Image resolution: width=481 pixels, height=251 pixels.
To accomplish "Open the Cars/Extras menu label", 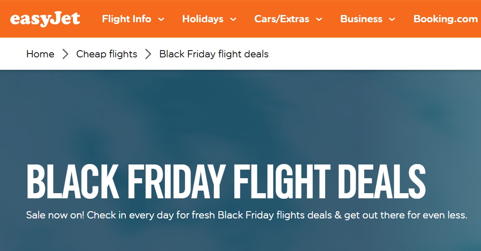I will point(281,19).
